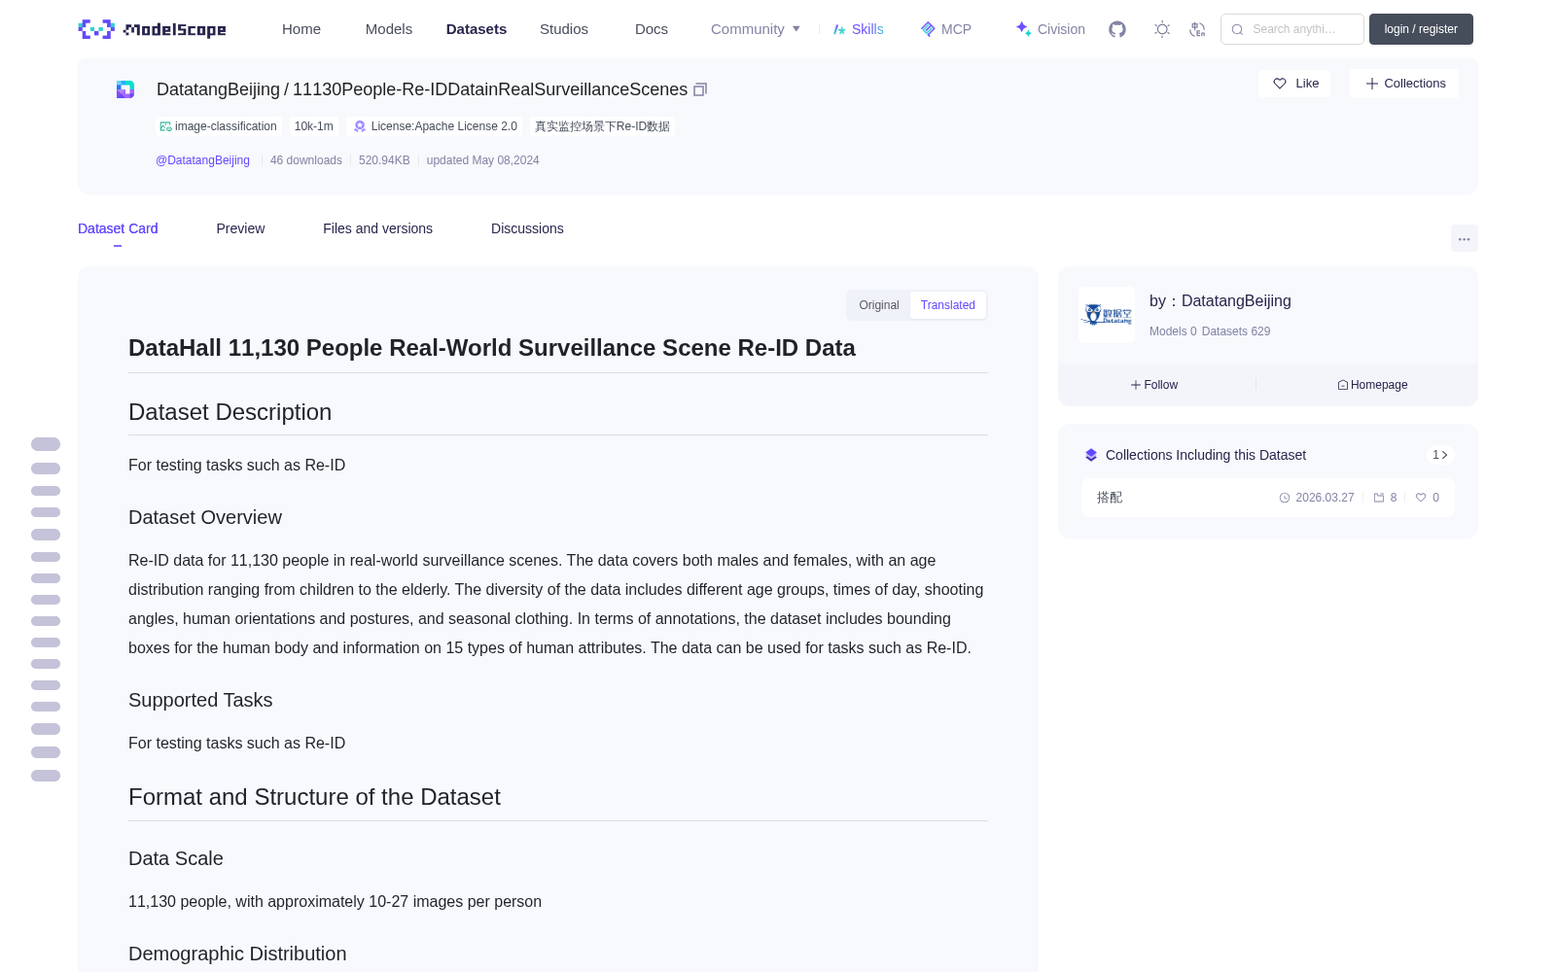Like this dataset

pos(1295,84)
